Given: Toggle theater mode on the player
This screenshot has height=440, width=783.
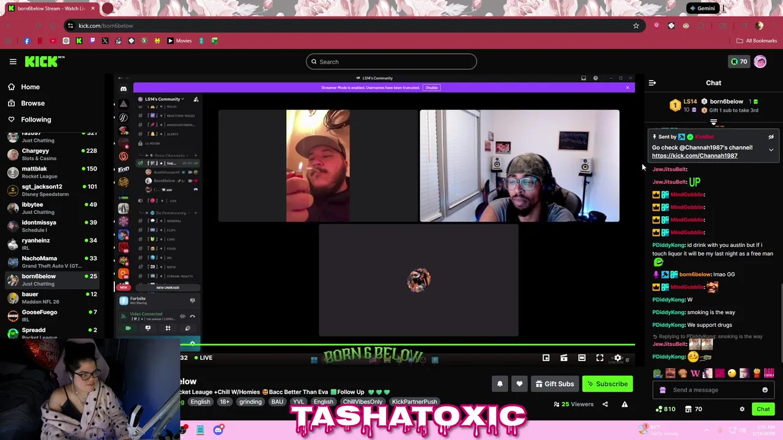Looking at the screenshot, I should 582,358.
